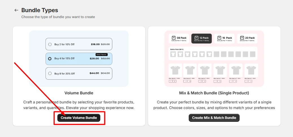This screenshot has width=293, height=137.
Task: Click the Volume Bundle preview image
Action: [79, 58]
